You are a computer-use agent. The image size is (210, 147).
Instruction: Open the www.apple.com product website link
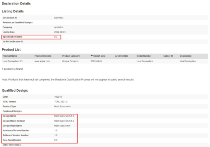[42, 61]
